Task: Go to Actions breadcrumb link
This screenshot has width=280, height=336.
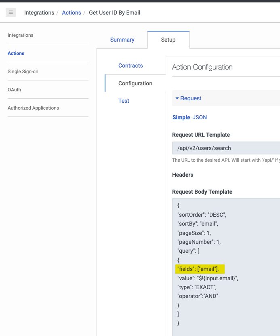Action: (x=72, y=13)
